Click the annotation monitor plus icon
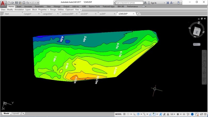Viewport: 208px width, 117px height. [x=184, y=114]
